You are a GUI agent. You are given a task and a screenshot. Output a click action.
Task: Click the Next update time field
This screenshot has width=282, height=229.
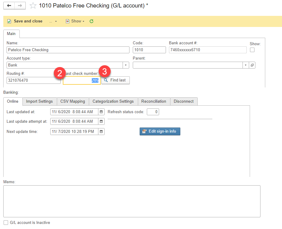(74, 132)
